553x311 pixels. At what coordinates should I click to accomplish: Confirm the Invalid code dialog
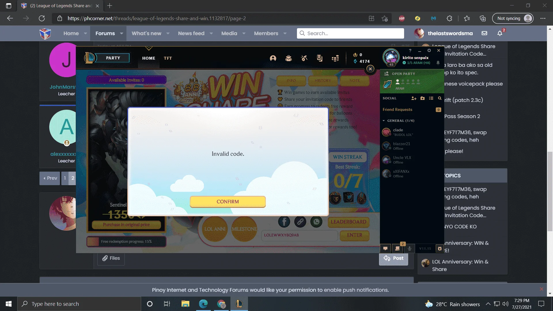click(x=228, y=202)
